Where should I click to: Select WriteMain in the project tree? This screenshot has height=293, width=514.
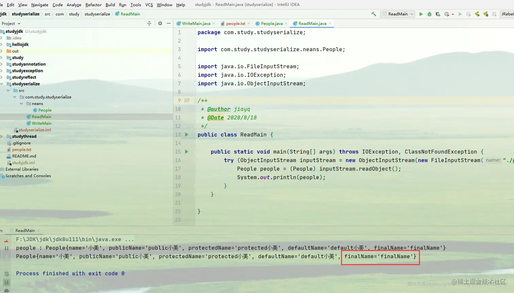click(x=41, y=123)
